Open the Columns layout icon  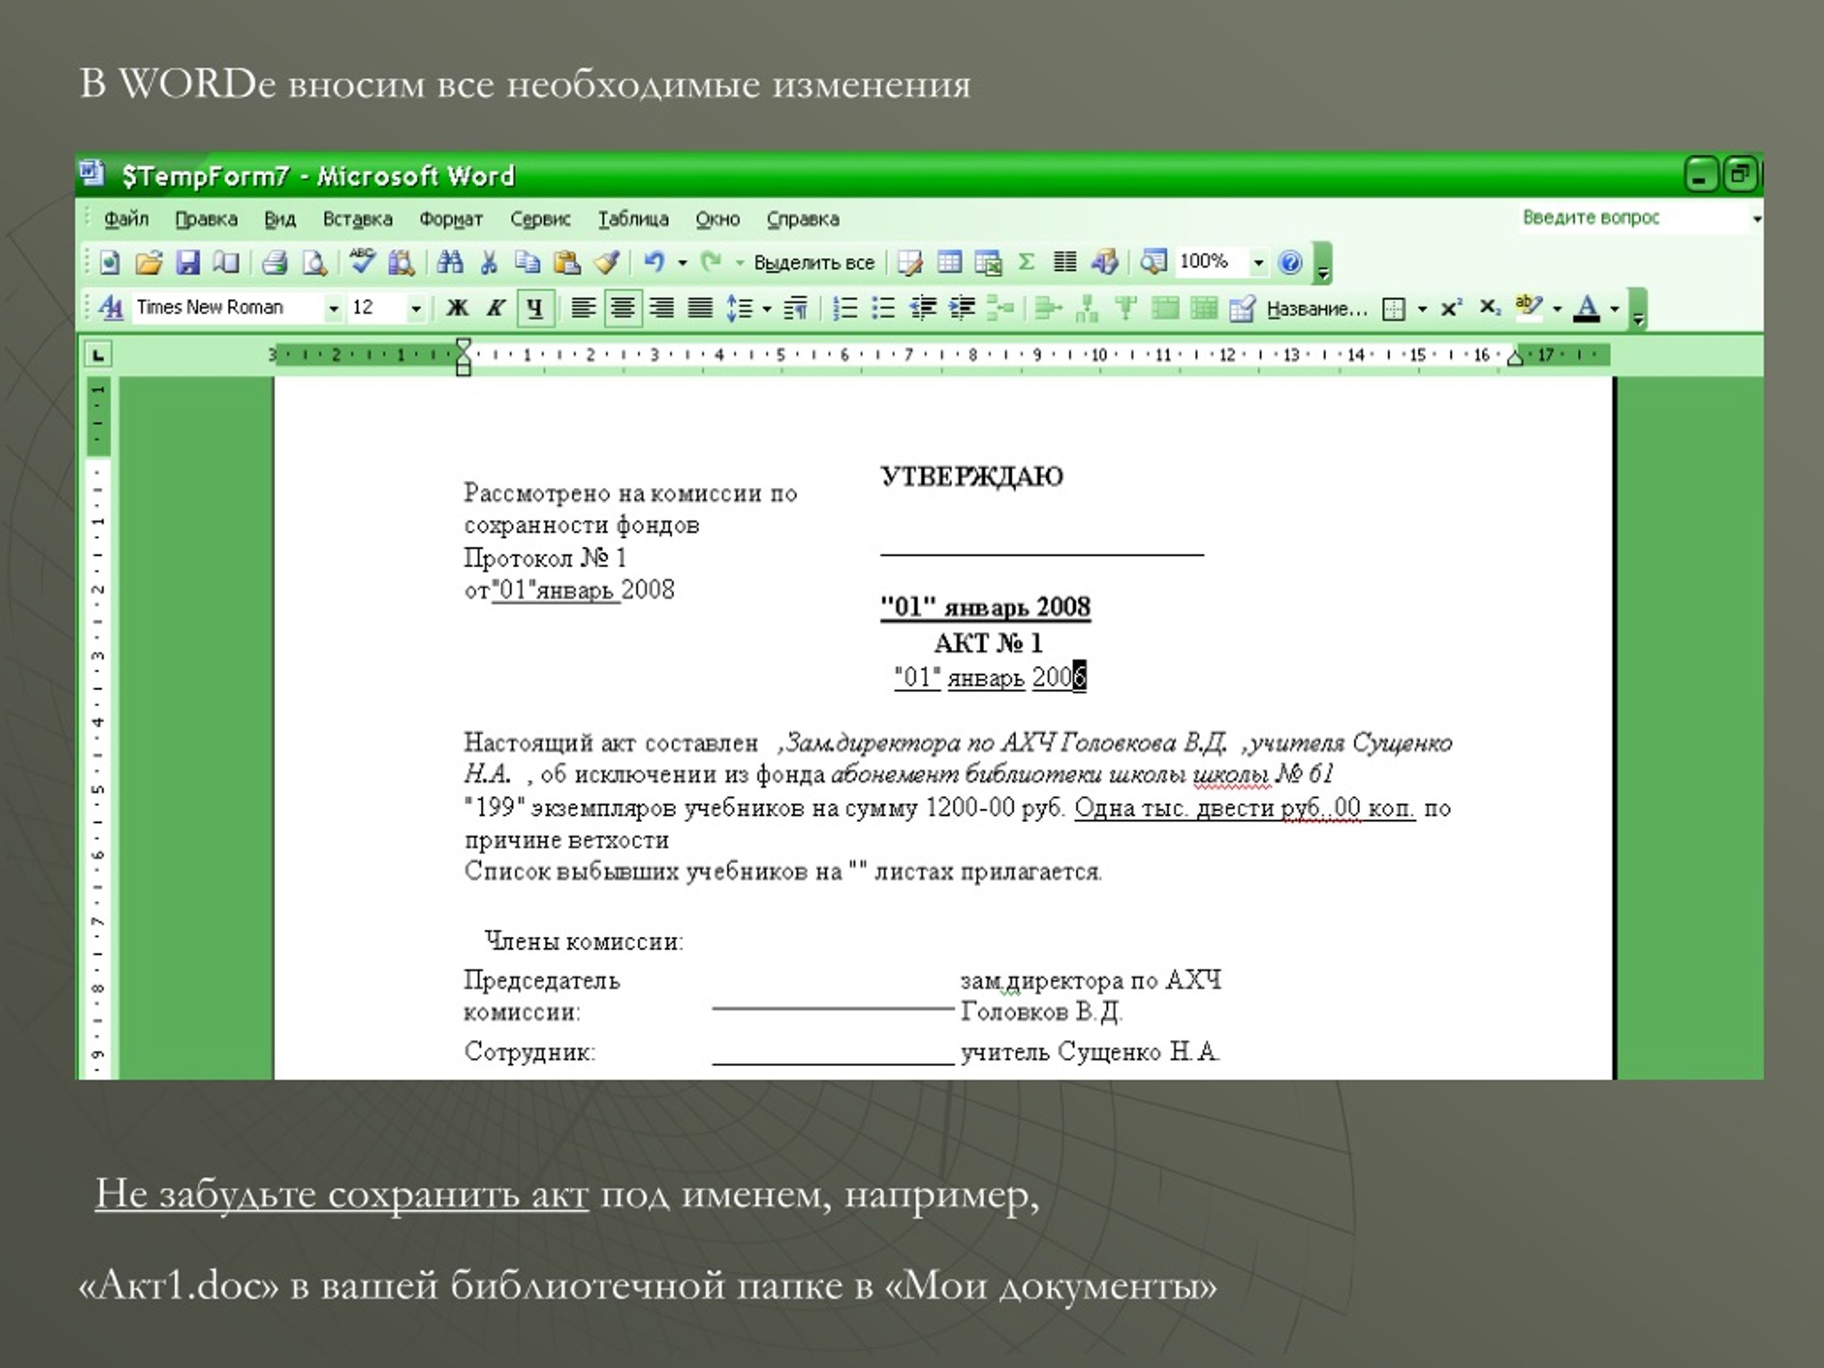tap(1065, 262)
